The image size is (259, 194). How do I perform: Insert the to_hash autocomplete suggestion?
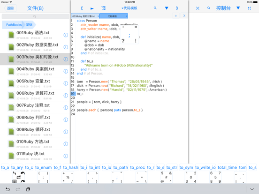click(x=71, y=167)
